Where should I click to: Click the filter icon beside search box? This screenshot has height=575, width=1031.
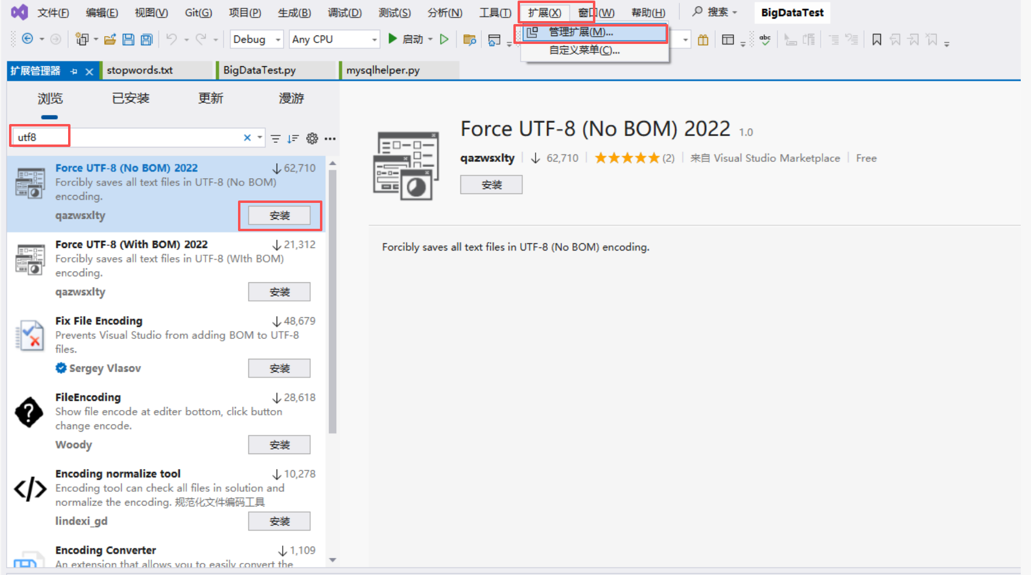275,138
